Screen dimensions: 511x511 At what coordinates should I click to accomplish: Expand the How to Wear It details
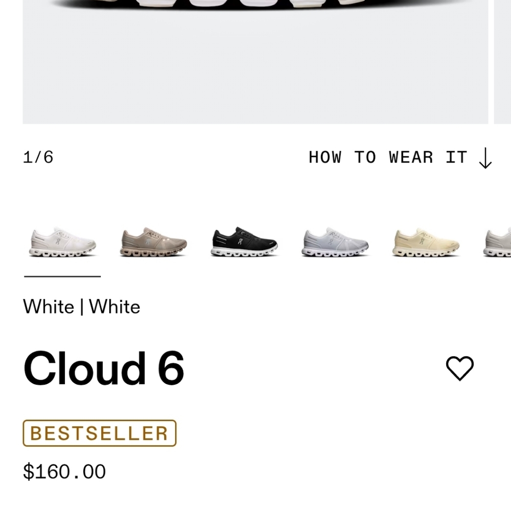(388, 157)
